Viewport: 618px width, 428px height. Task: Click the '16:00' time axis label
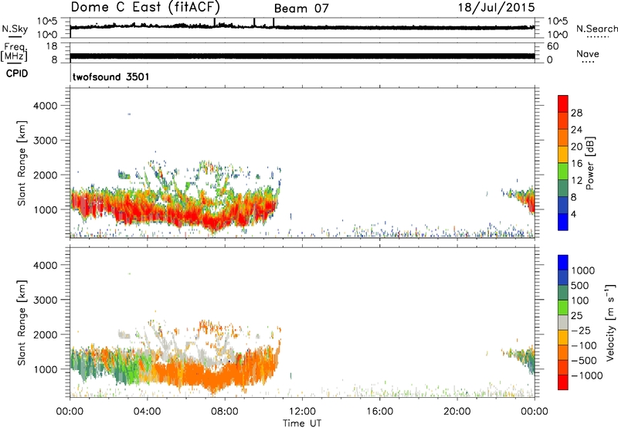pyautogui.click(x=379, y=412)
